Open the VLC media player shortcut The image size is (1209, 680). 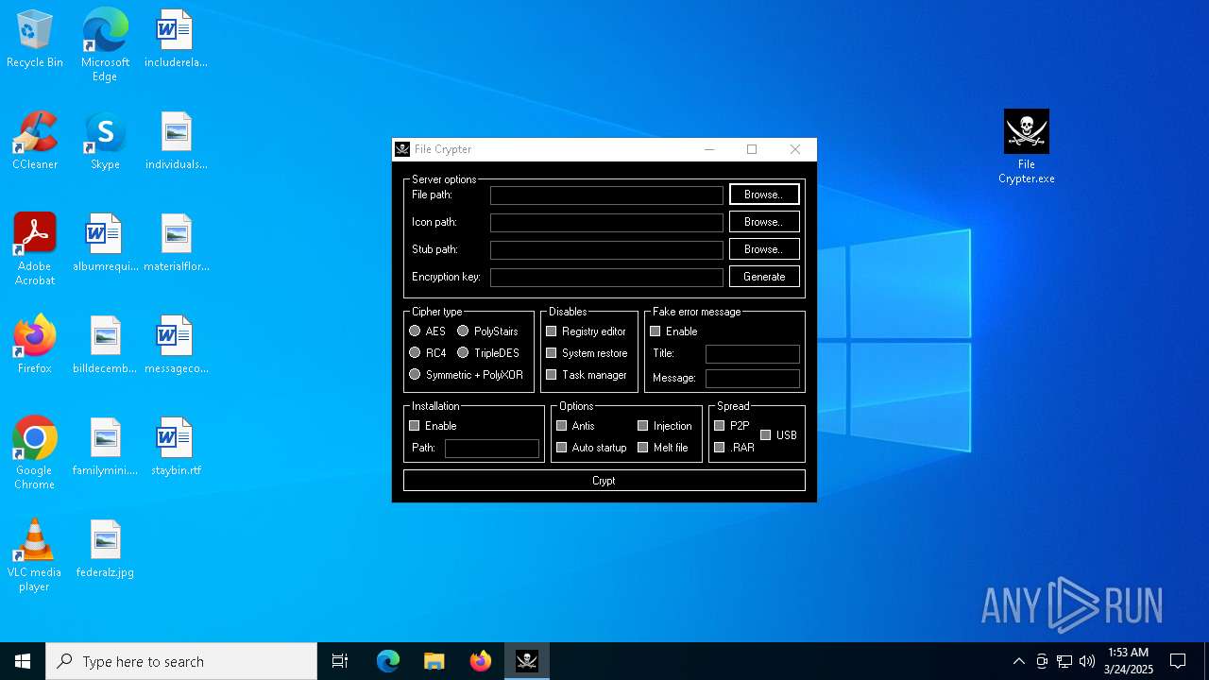(35, 555)
